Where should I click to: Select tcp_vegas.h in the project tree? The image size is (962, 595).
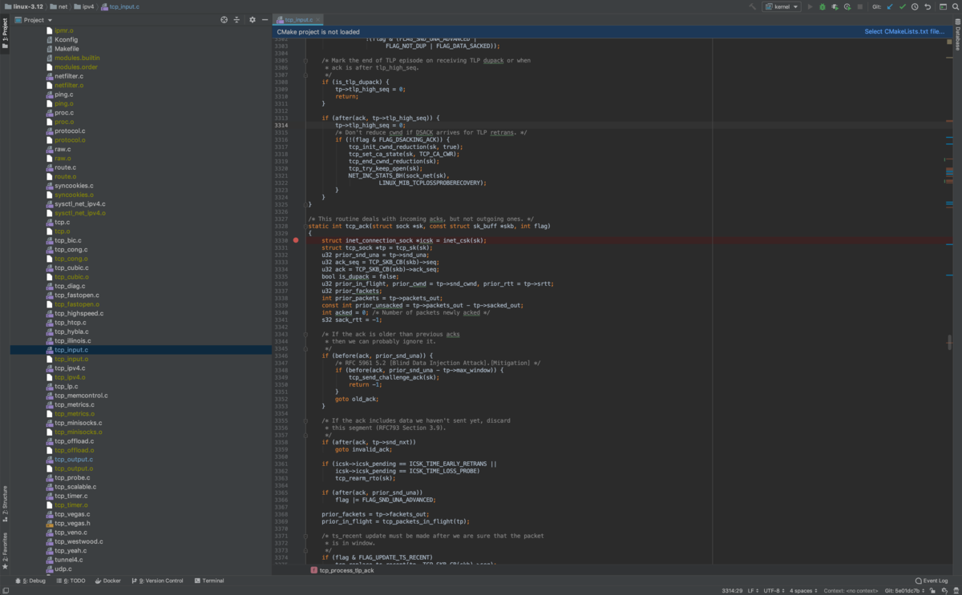pyautogui.click(x=67, y=523)
